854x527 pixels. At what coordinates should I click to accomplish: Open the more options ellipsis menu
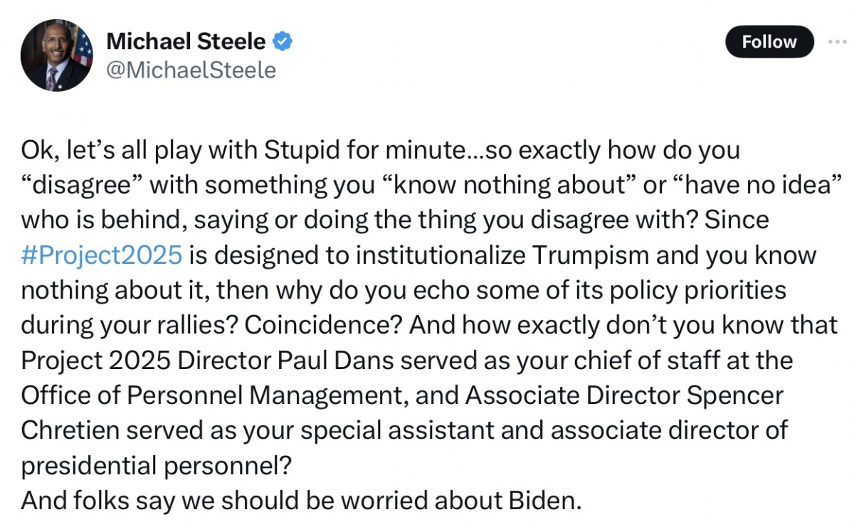pyautogui.click(x=837, y=41)
